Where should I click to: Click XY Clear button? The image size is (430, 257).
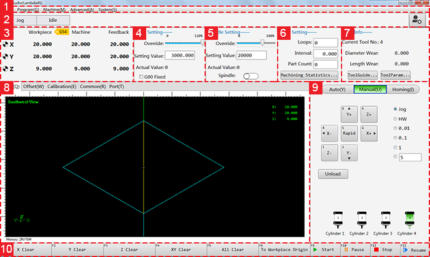click(x=181, y=250)
